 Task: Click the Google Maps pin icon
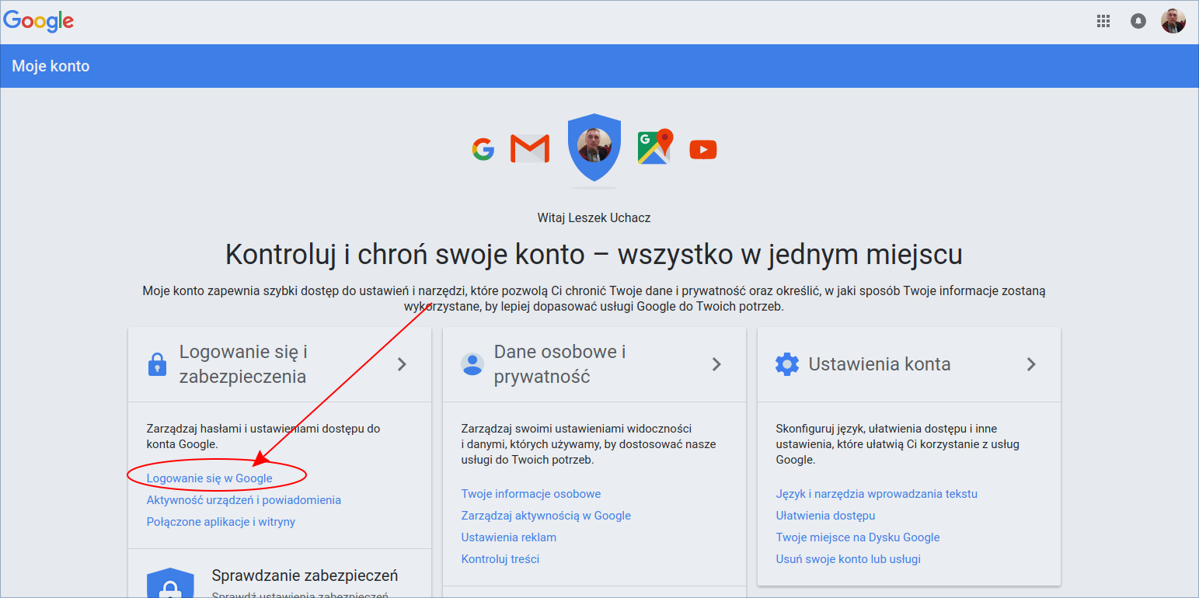(x=654, y=147)
